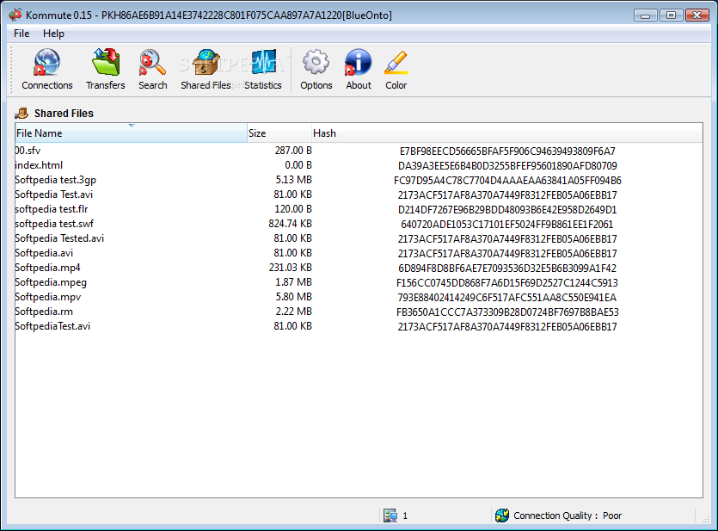
Task: Open the Statistics view
Action: click(x=263, y=69)
